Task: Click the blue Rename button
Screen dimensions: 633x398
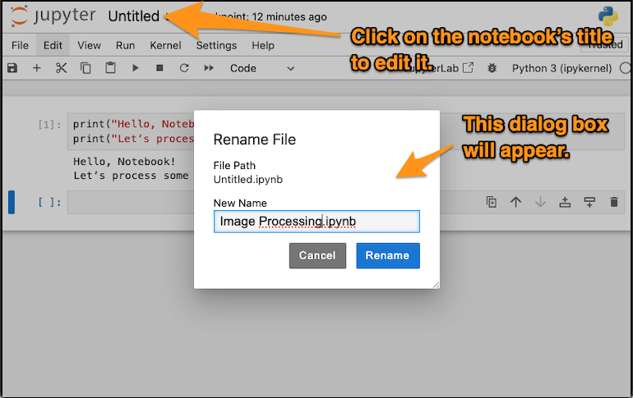Action: point(387,255)
